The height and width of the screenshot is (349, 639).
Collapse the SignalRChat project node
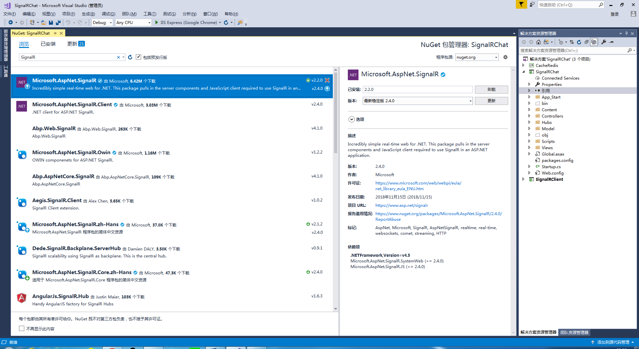click(524, 72)
